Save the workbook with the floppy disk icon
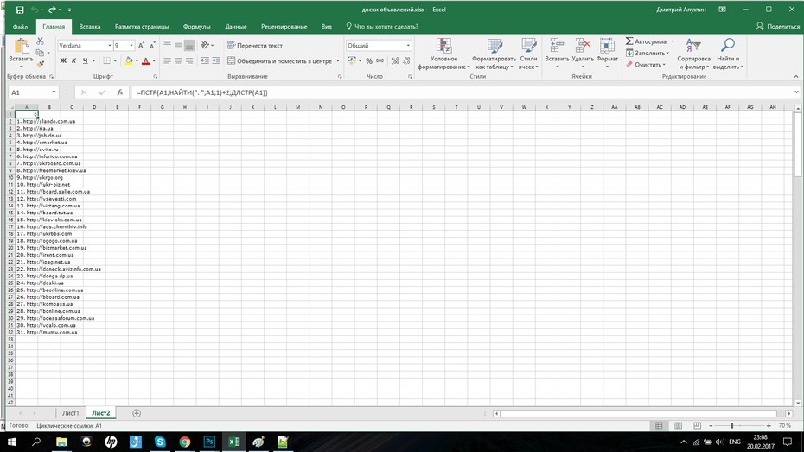This screenshot has height=452, width=804. 20,10
